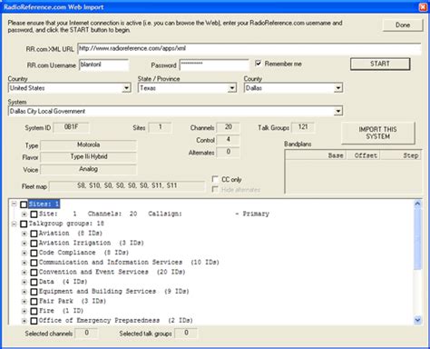Check the Data (4 IDs) checkbox
430x349 pixels.
(x=34, y=282)
